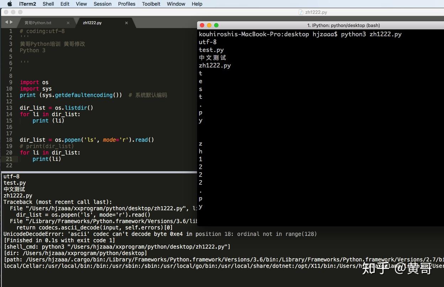The width and height of the screenshot is (444, 287).
Task: Click the forward tab-navigation arrow in Sublime
Action: tap(11, 22)
